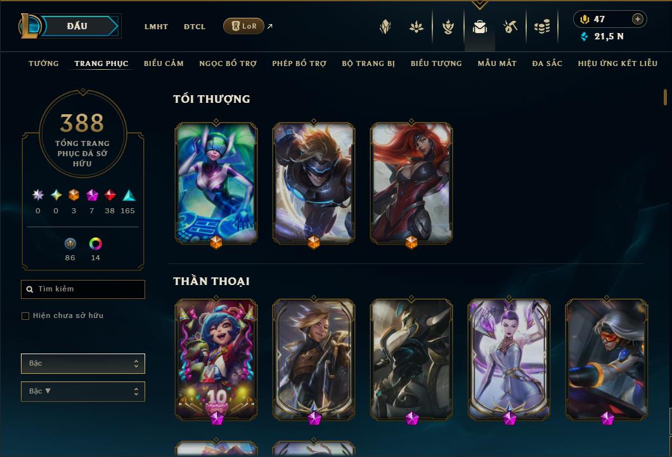Screen dimensions: 672x457
Task: Switch to the ĐA SẮC tab
Action: pos(547,63)
